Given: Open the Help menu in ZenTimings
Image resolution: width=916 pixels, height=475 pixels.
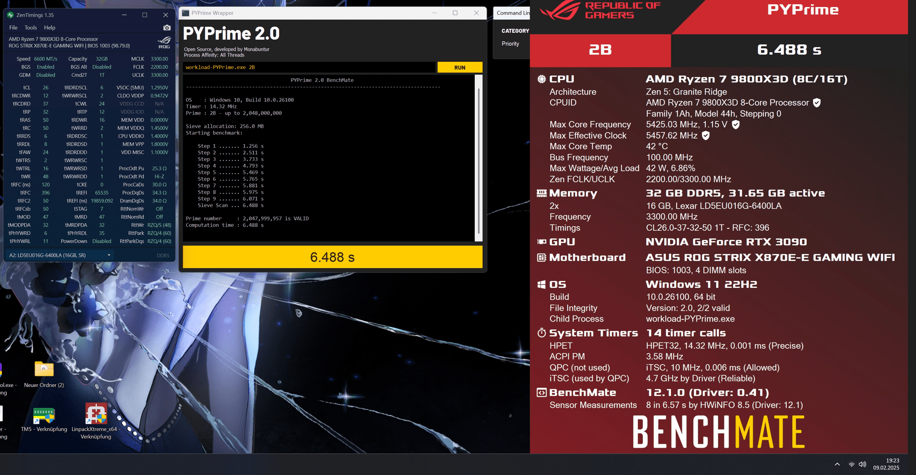Looking at the screenshot, I should point(50,28).
